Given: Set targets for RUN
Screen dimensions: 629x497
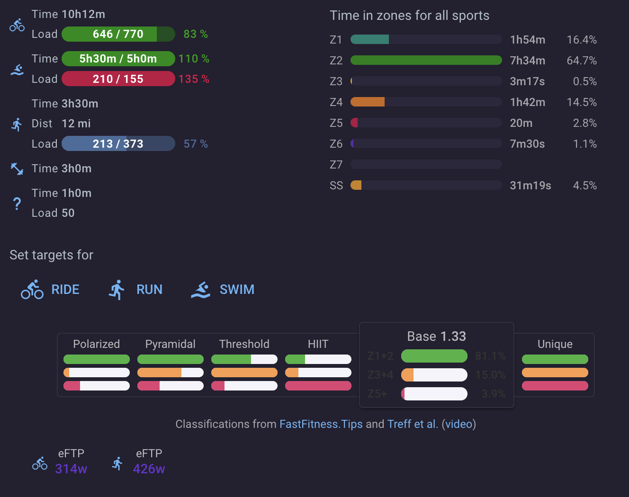Looking at the screenshot, I should 135,289.
